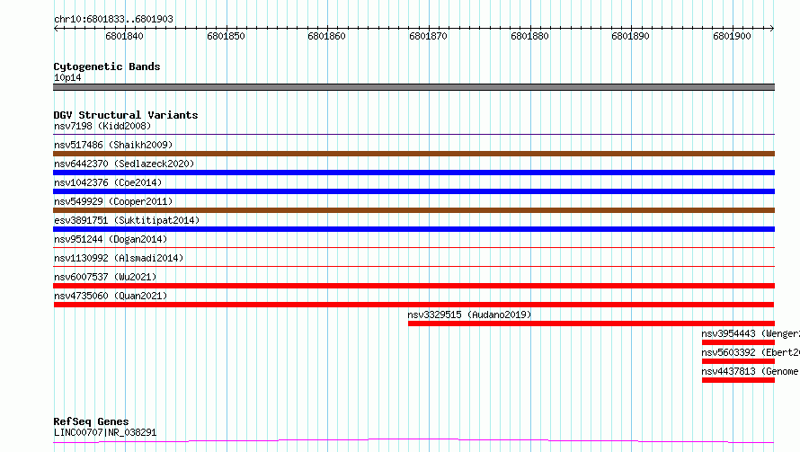Click the ruler's left arrowhead
Viewport: 800px width, 452px height.
click(x=56, y=28)
